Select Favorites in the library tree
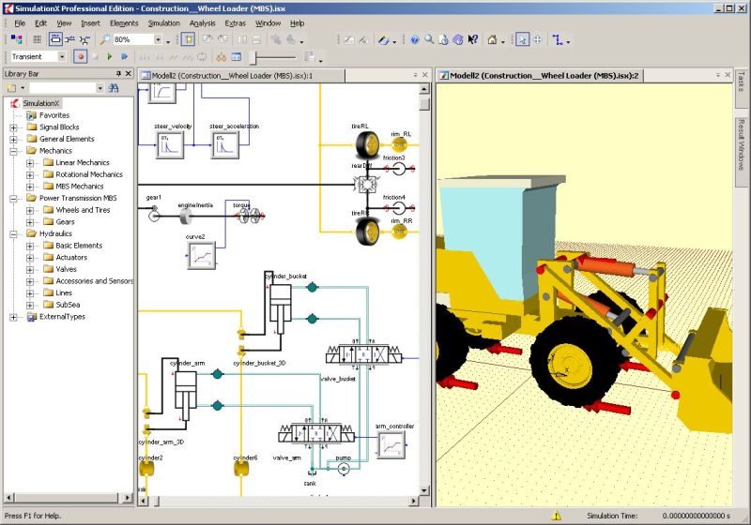 (54, 115)
